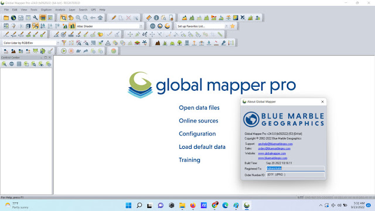The width and height of the screenshot is (375, 211).
Task: Click the Training link
Action: tap(189, 160)
